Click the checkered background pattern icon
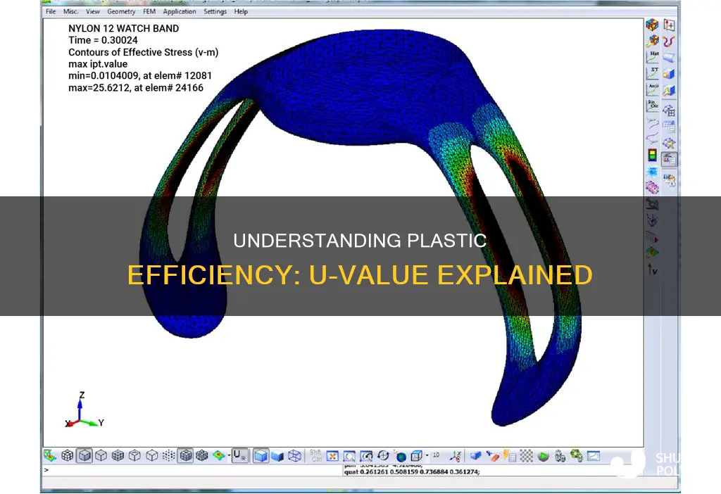The height and width of the screenshot is (494, 721). coord(526,455)
